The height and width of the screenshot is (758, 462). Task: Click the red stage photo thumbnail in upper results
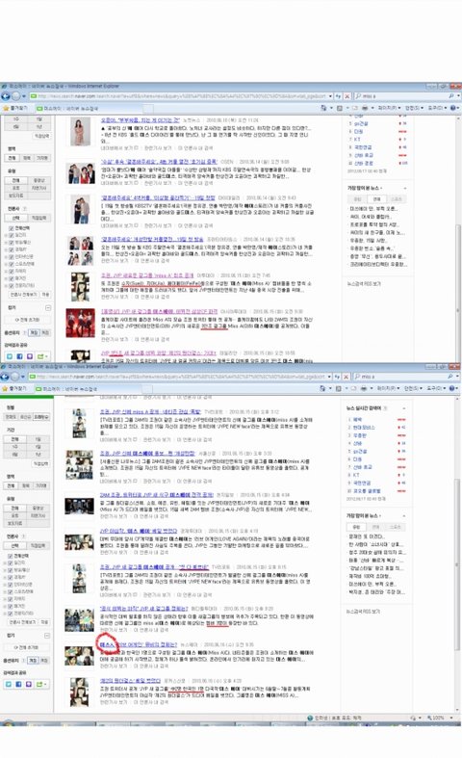tap(80, 323)
